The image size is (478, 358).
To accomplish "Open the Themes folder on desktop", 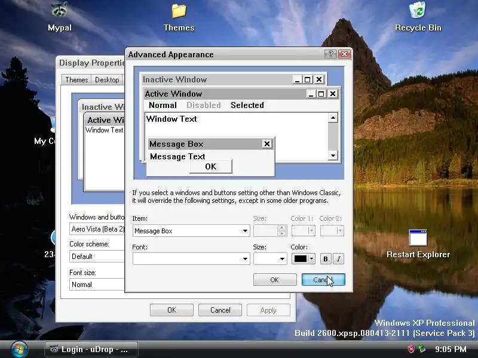I will pos(179,17).
